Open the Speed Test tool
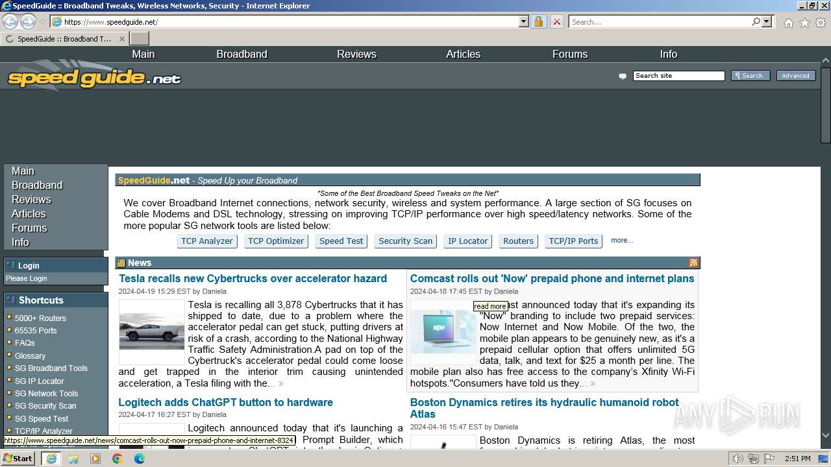 pos(341,241)
